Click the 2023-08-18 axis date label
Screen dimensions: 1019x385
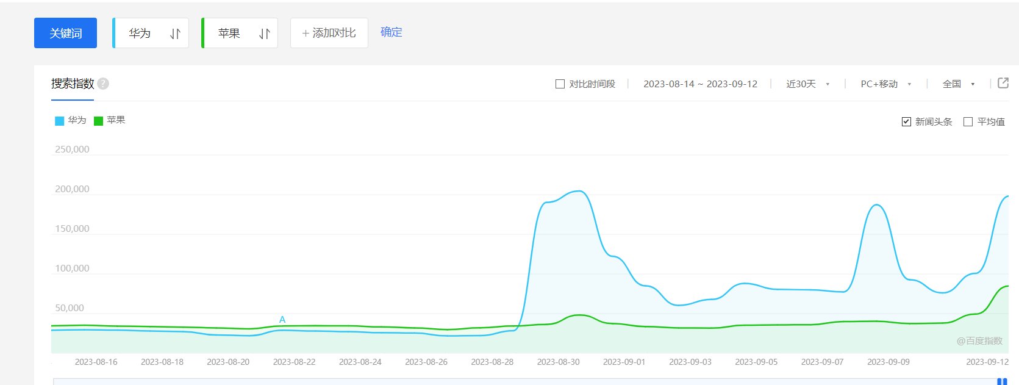[162, 362]
